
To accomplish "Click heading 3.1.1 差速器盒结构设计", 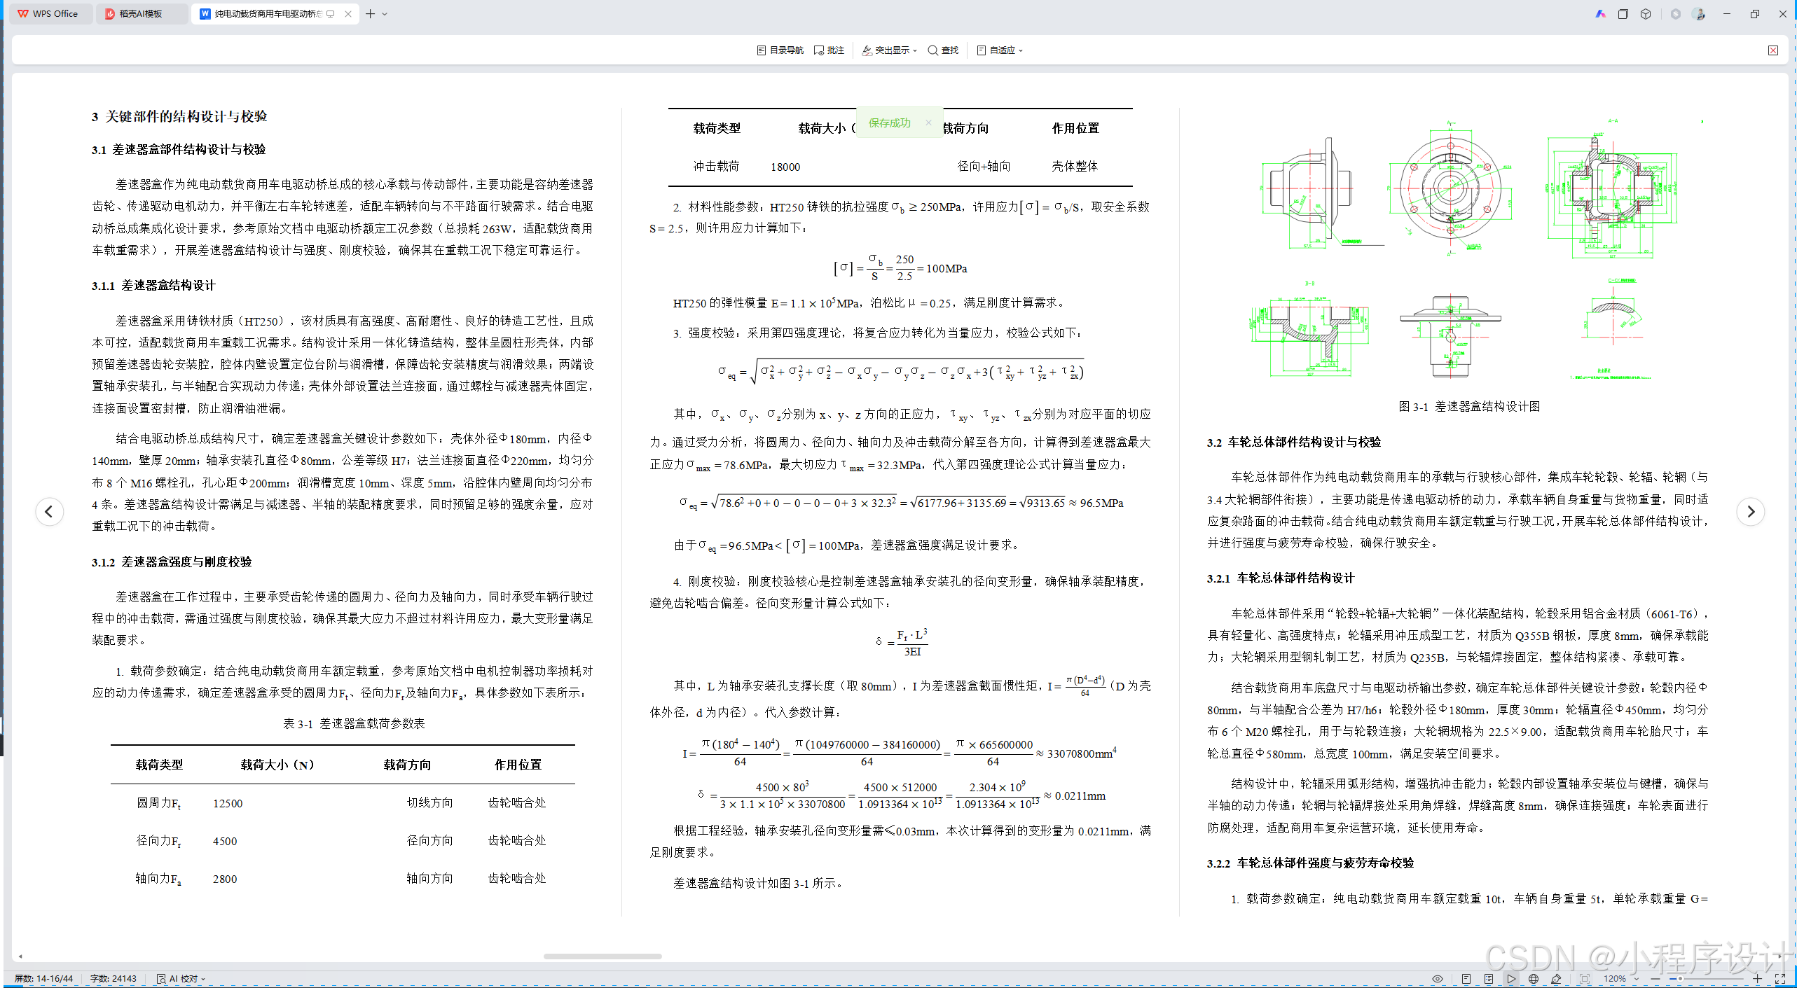I will coord(153,286).
